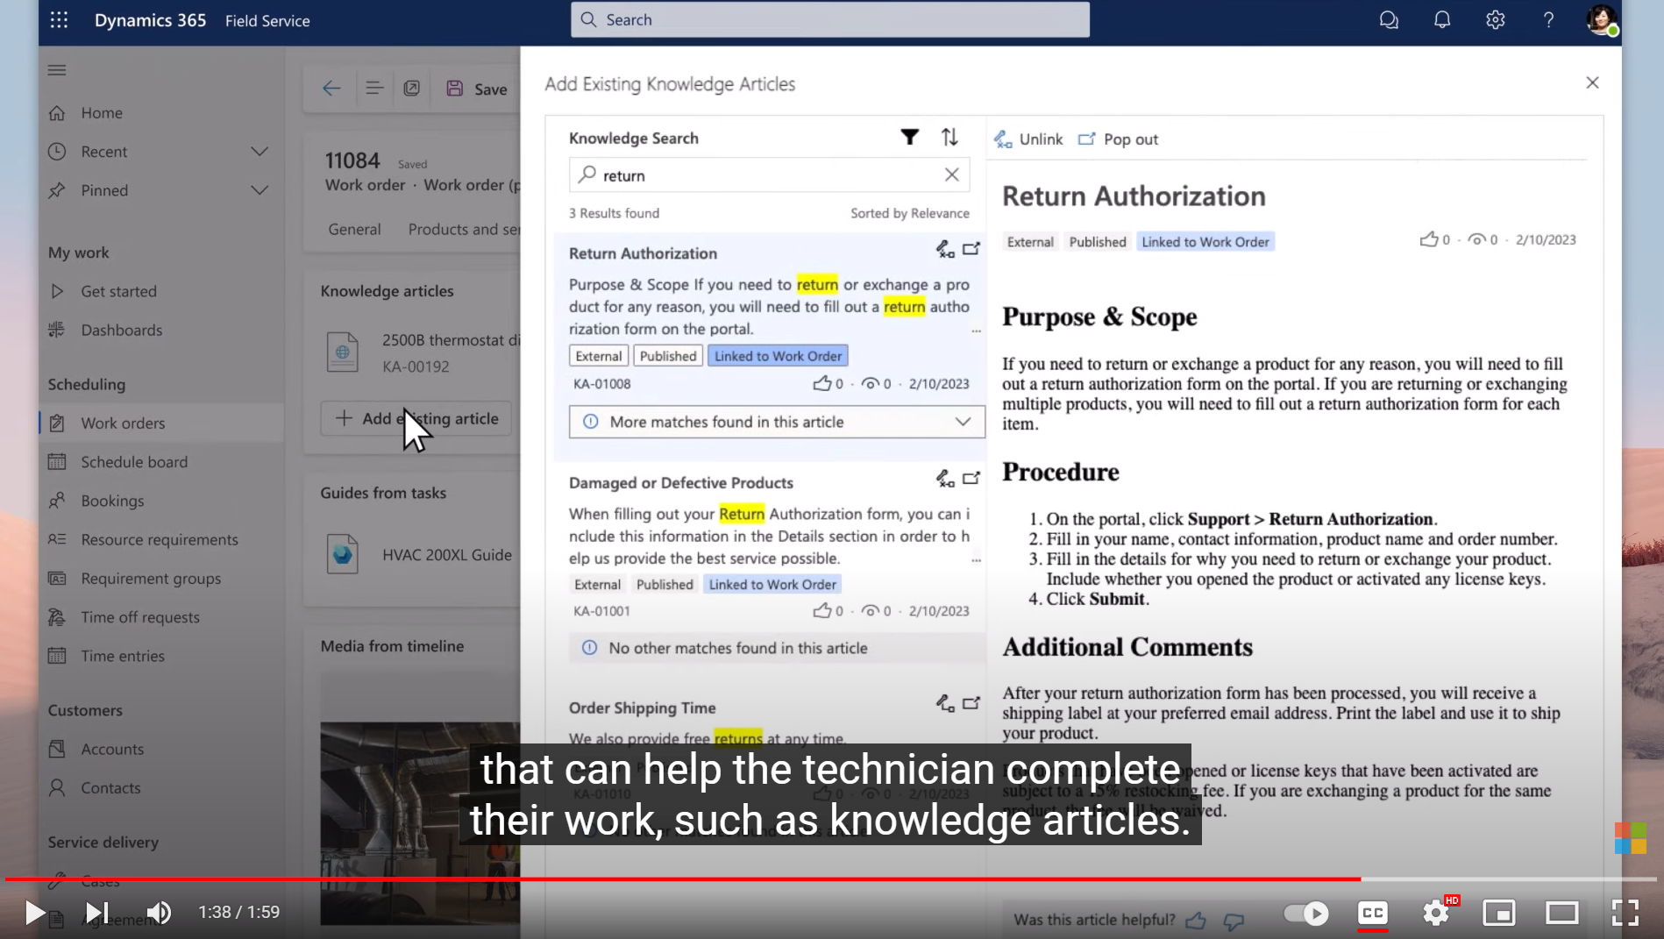Open the knowledge search filter icon

[x=909, y=137]
